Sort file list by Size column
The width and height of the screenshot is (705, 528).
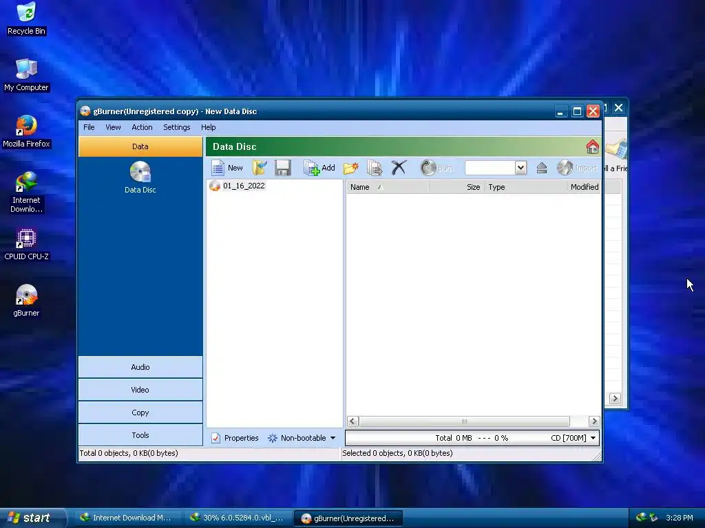click(456, 187)
